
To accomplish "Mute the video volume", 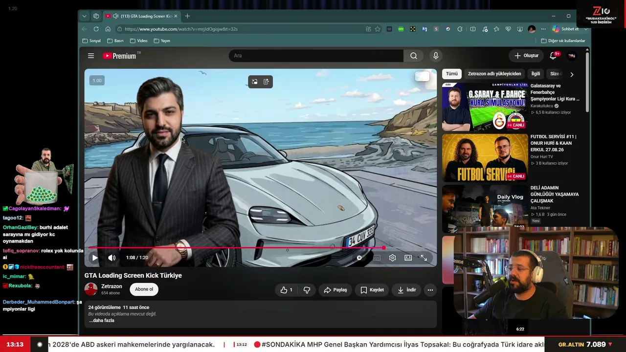I will (x=112, y=258).
